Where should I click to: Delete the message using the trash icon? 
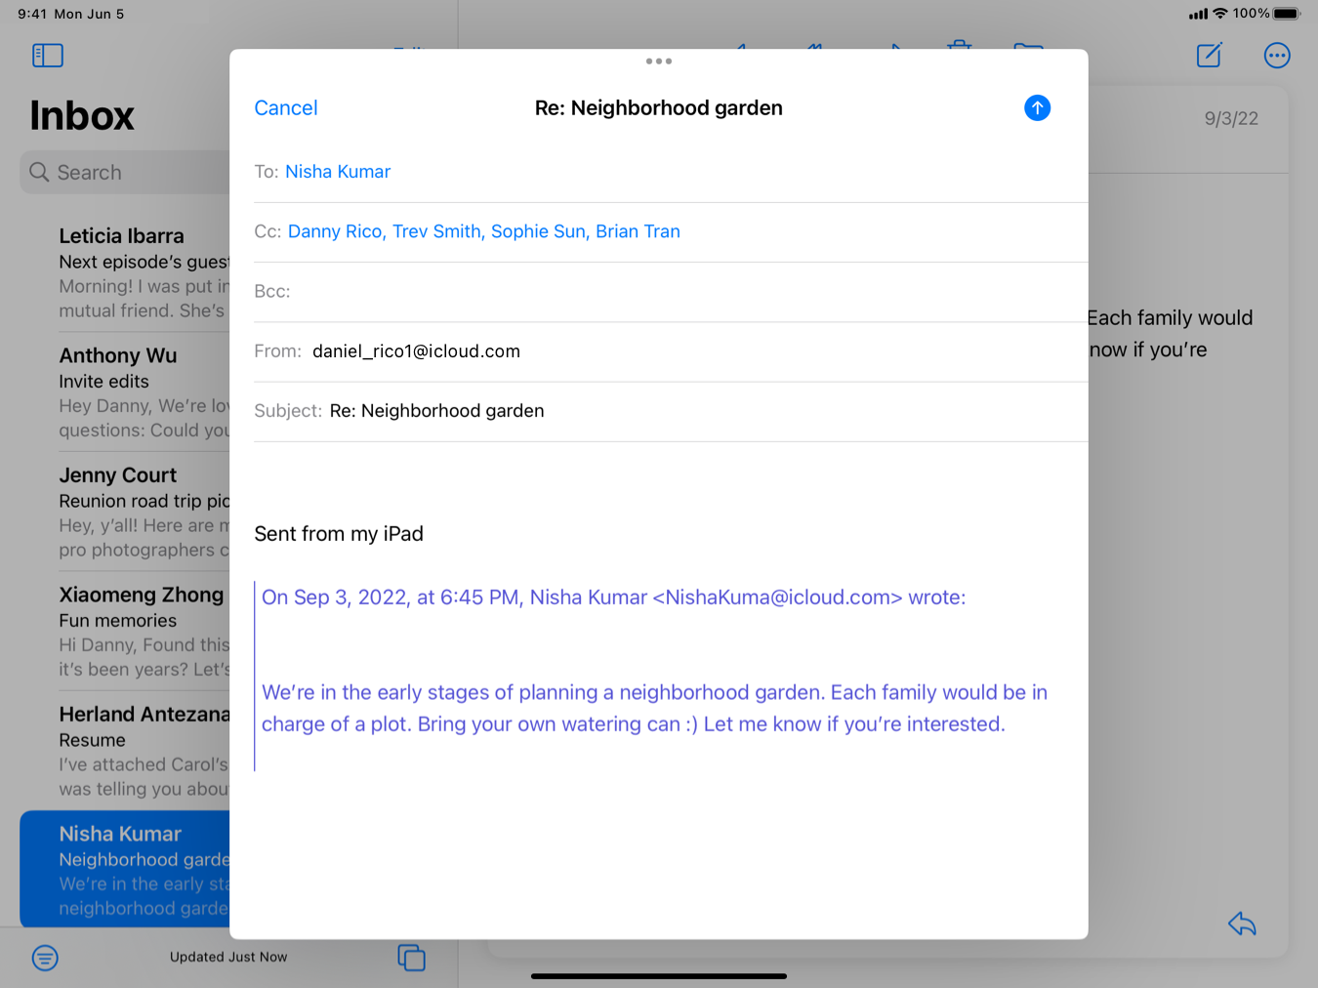(959, 49)
